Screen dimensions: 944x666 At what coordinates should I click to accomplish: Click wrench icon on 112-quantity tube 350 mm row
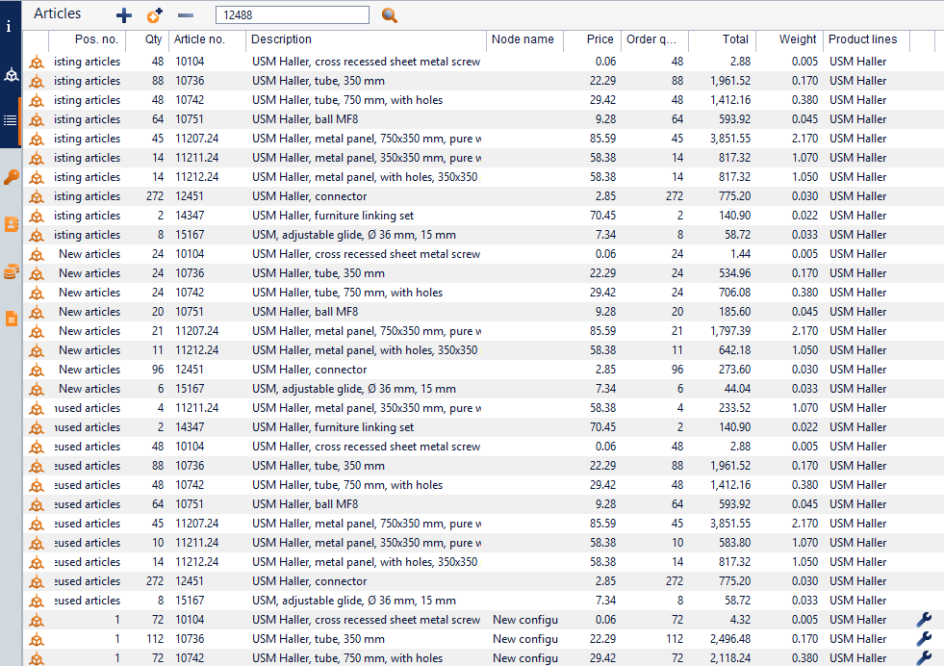(x=924, y=639)
